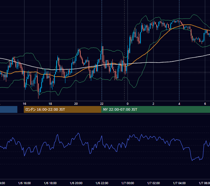Click the 1/7 02:00 date label

tap(153, 183)
